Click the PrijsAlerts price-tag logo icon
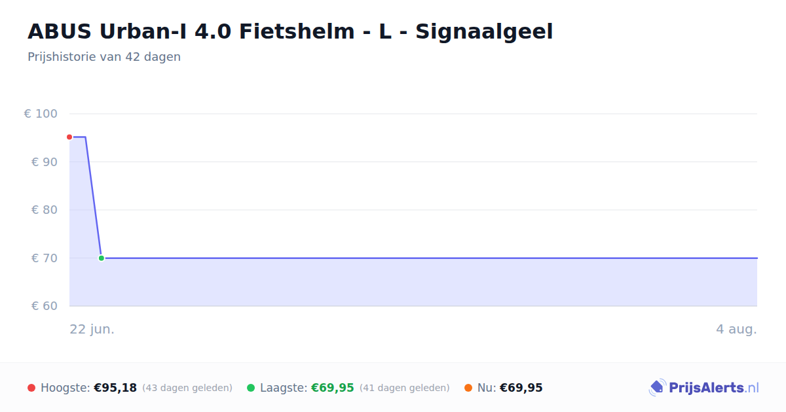786x412 pixels. click(x=657, y=388)
